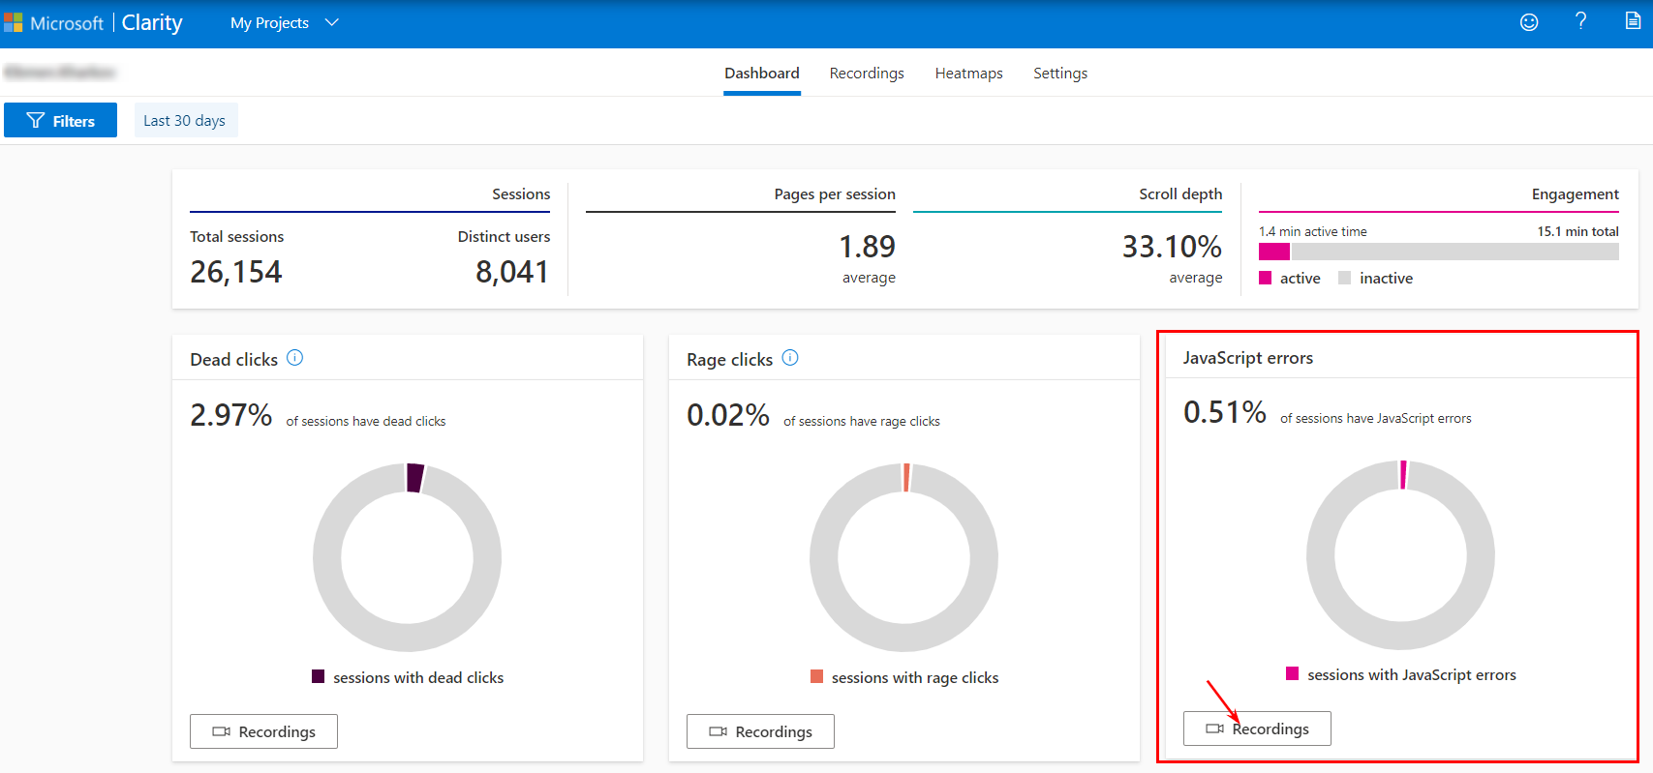The height and width of the screenshot is (773, 1653).
Task: Click the 1.4 min active time label
Action: [1313, 231]
